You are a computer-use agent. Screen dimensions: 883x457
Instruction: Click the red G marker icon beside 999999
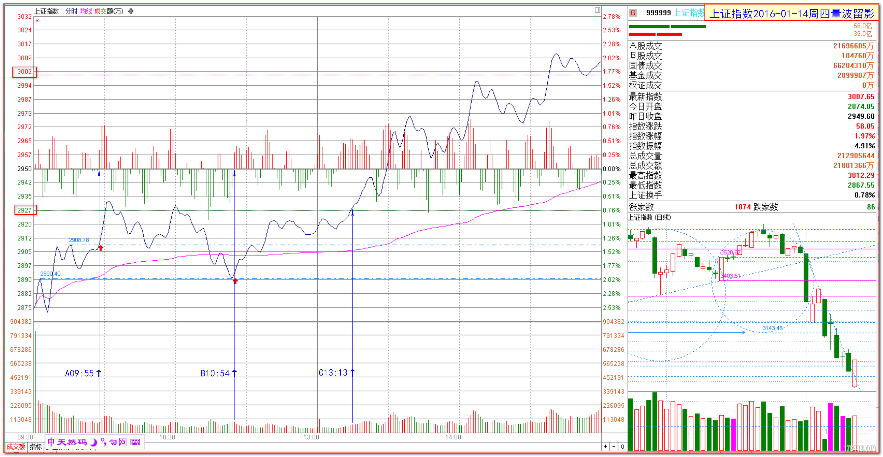[x=633, y=13]
